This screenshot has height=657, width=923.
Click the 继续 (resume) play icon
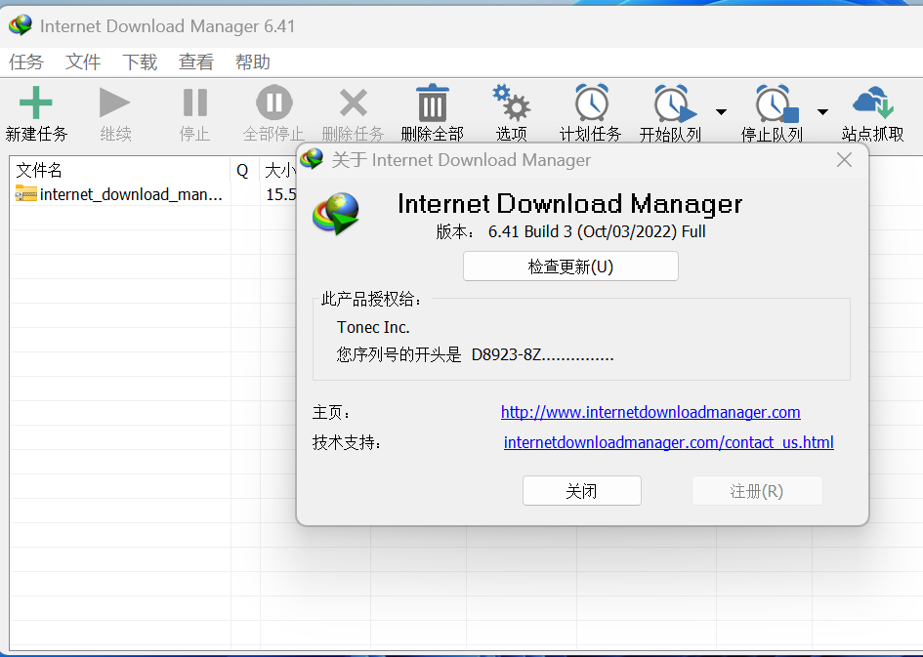pyautogui.click(x=115, y=103)
